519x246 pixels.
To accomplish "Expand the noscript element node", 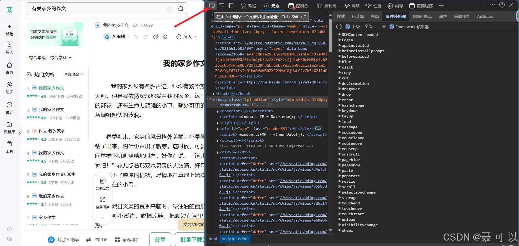I will point(218,111).
